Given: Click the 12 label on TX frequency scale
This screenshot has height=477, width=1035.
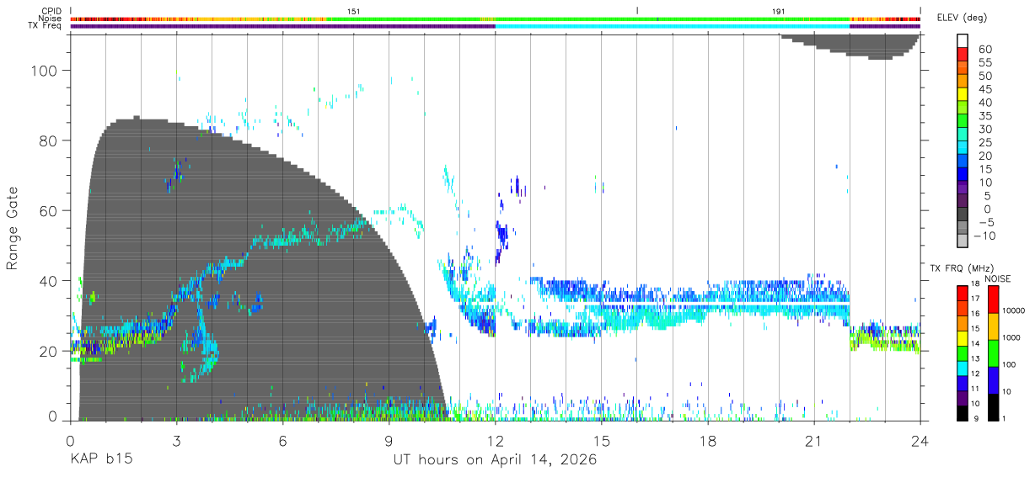Looking at the screenshot, I should 974,375.
